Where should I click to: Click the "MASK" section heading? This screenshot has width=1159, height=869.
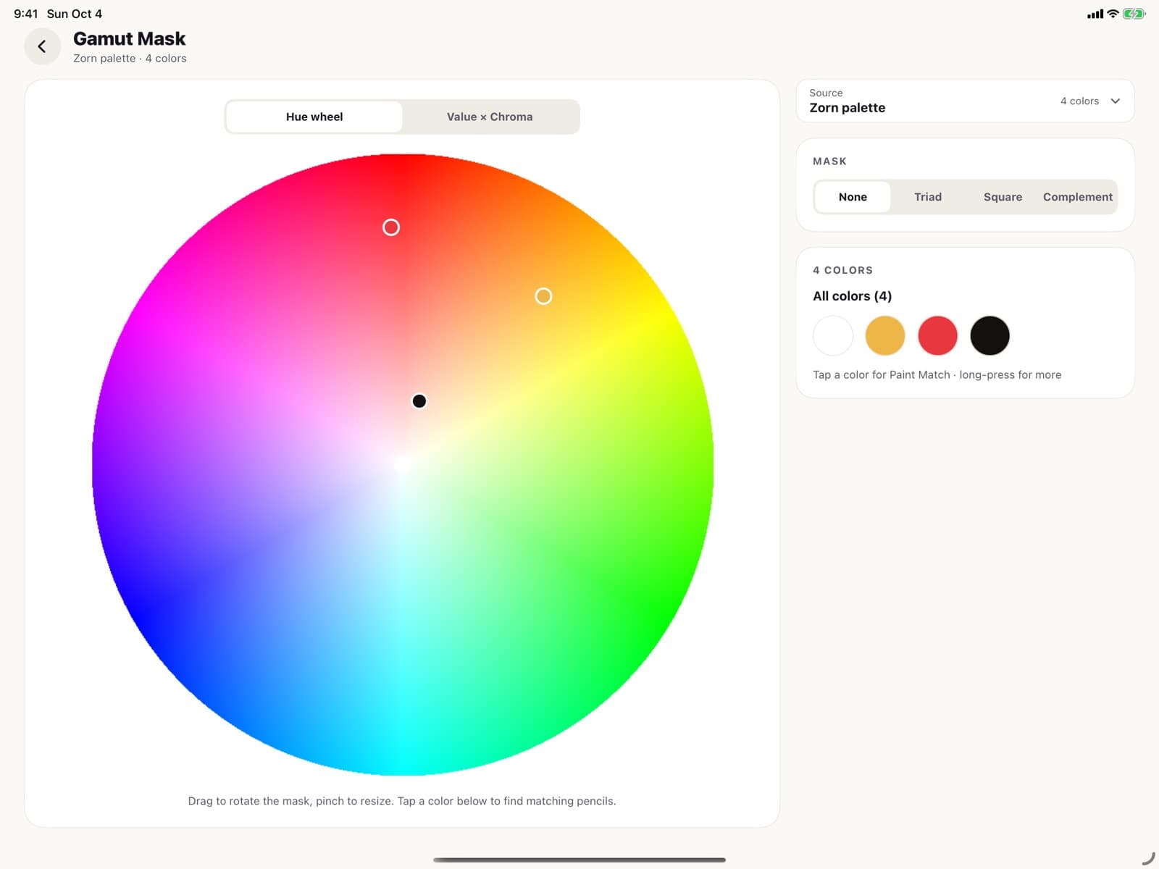point(829,161)
